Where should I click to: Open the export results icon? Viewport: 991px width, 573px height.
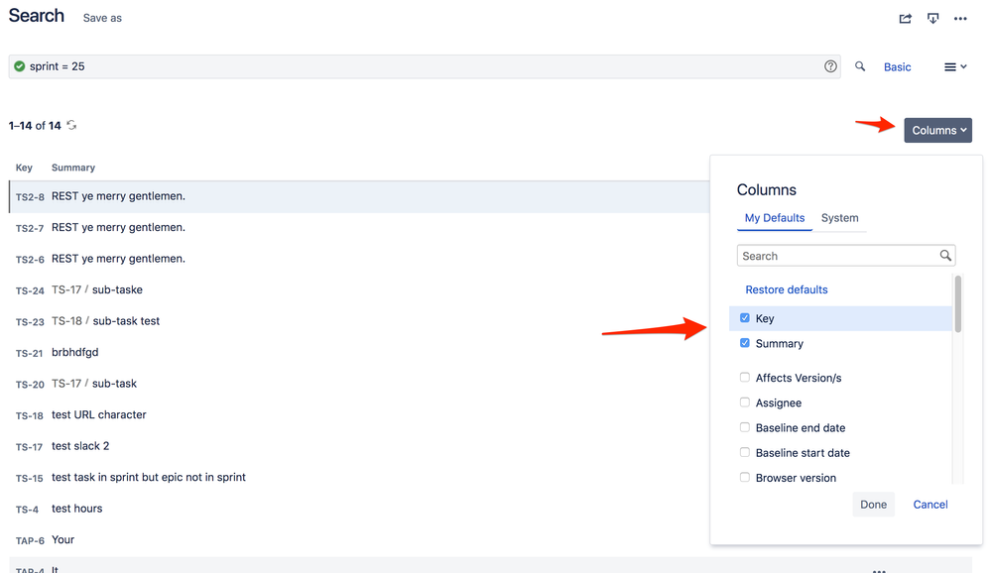(932, 18)
